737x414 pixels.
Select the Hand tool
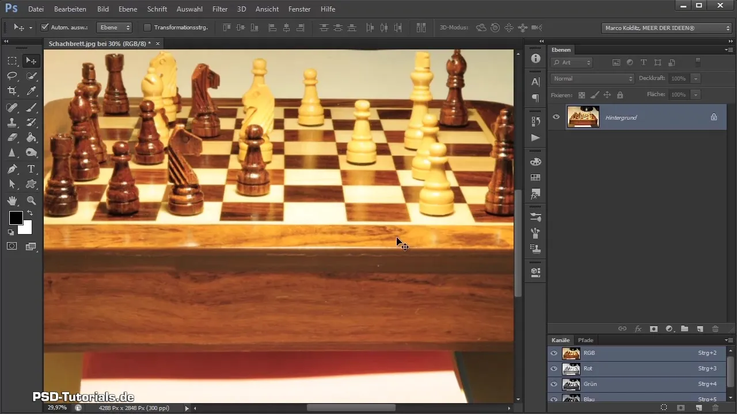pos(12,201)
